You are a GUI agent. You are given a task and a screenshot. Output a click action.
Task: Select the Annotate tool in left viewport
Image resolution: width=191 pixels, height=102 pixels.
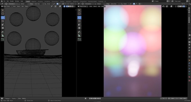(x=3, y=32)
